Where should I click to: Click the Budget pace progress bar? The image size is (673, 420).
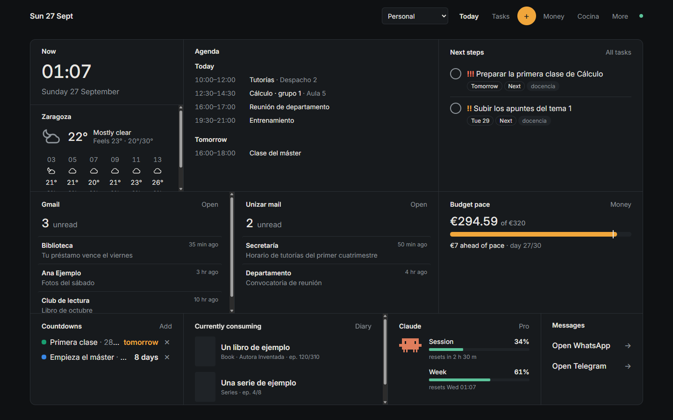click(541, 234)
